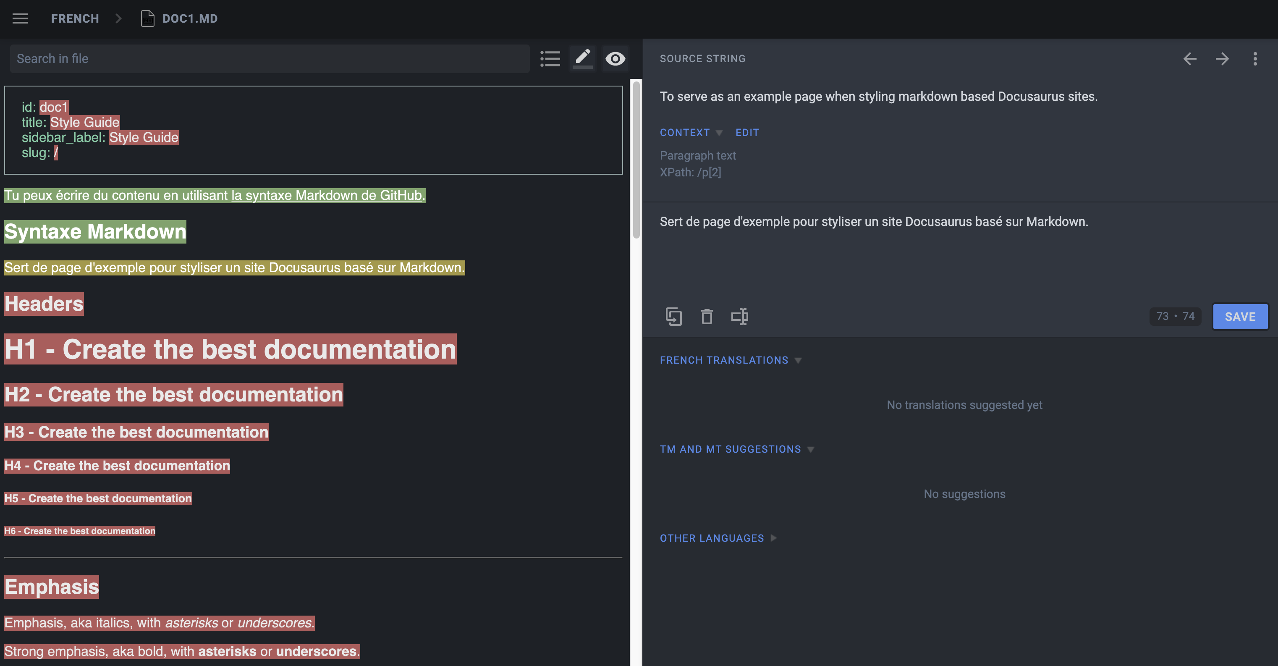Screen dimensions: 1278x666
Task: Enable preview mode with the eye icon
Action: click(615, 58)
